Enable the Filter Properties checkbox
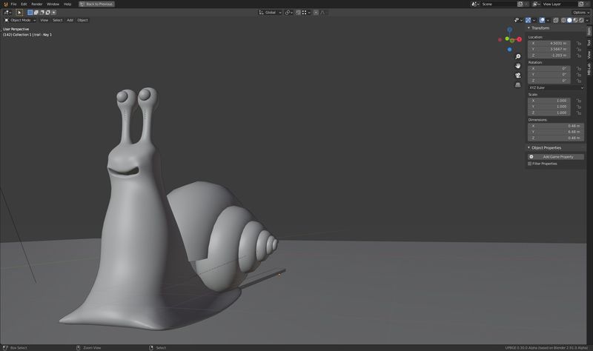The width and height of the screenshot is (593, 351). [529, 164]
